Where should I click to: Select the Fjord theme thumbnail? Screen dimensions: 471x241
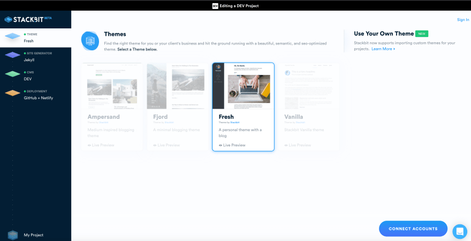click(178, 86)
